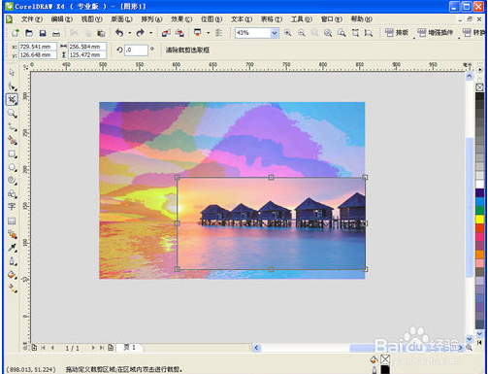Switch to the 页 1 page tab
Image resolution: width=488 pixels, height=374 pixels.
click(130, 348)
